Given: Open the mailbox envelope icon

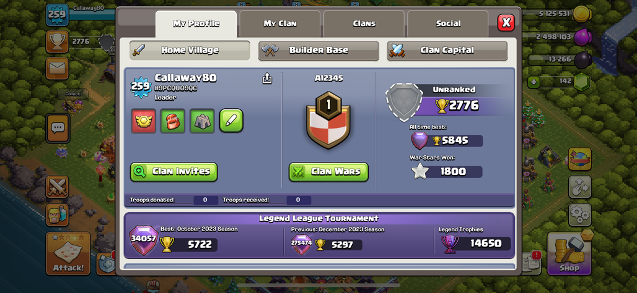Looking at the screenshot, I should point(57,68).
